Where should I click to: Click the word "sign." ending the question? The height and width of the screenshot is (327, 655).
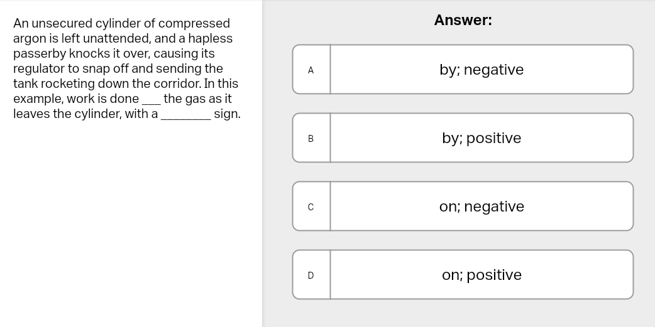coord(227,114)
